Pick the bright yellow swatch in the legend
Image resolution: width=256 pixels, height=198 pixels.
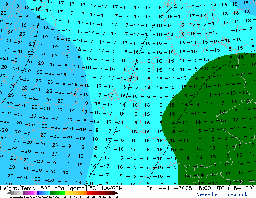tap(66, 193)
